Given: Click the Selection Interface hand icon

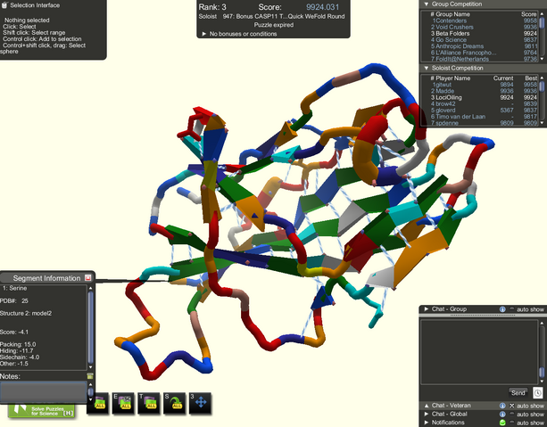Looking at the screenshot, I should 4,4.
